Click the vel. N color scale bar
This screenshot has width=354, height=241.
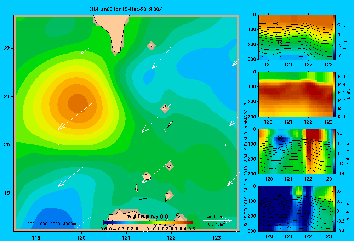pyautogui.click(x=334, y=151)
